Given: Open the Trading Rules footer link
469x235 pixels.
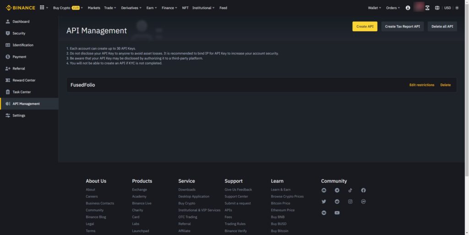Looking at the screenshot, I should tap(235, 224).
